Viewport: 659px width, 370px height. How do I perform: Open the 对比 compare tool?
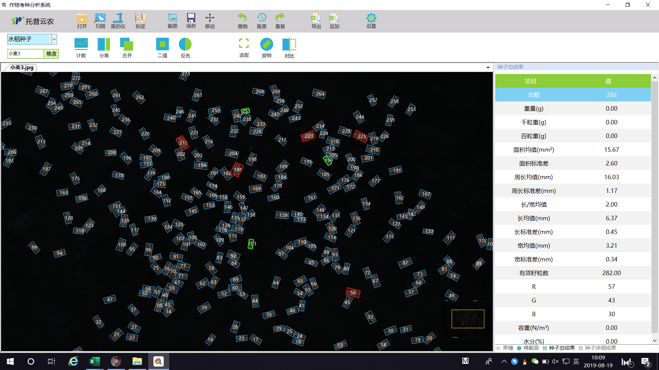click(x=289, y=48)
